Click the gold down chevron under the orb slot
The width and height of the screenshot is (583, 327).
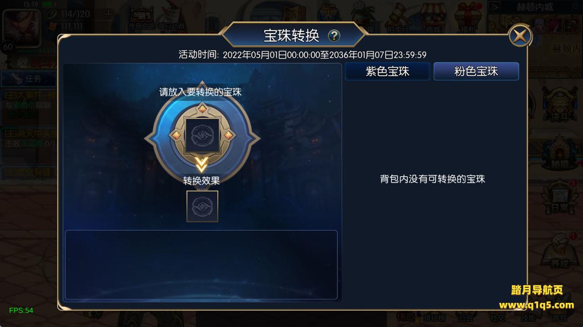(x=202, y=164)
